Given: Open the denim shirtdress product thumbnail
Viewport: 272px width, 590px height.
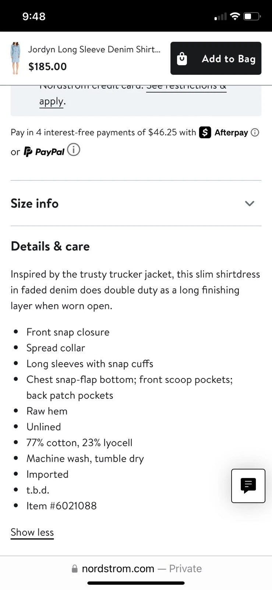Looking at the screenshot, I should coord(15,58).
